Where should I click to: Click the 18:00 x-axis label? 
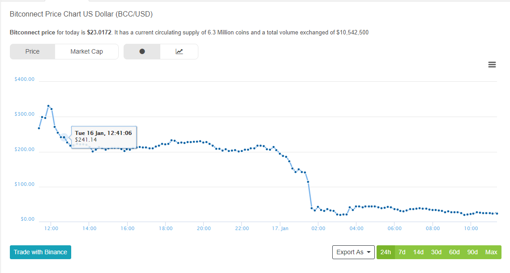click(x=166, y=228)
